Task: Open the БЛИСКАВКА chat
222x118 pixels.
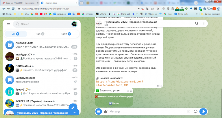Action: pyautogui.click(x=42, y=68)
